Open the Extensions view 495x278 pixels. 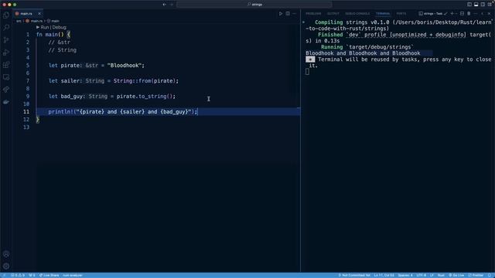[x=6, y=65]
